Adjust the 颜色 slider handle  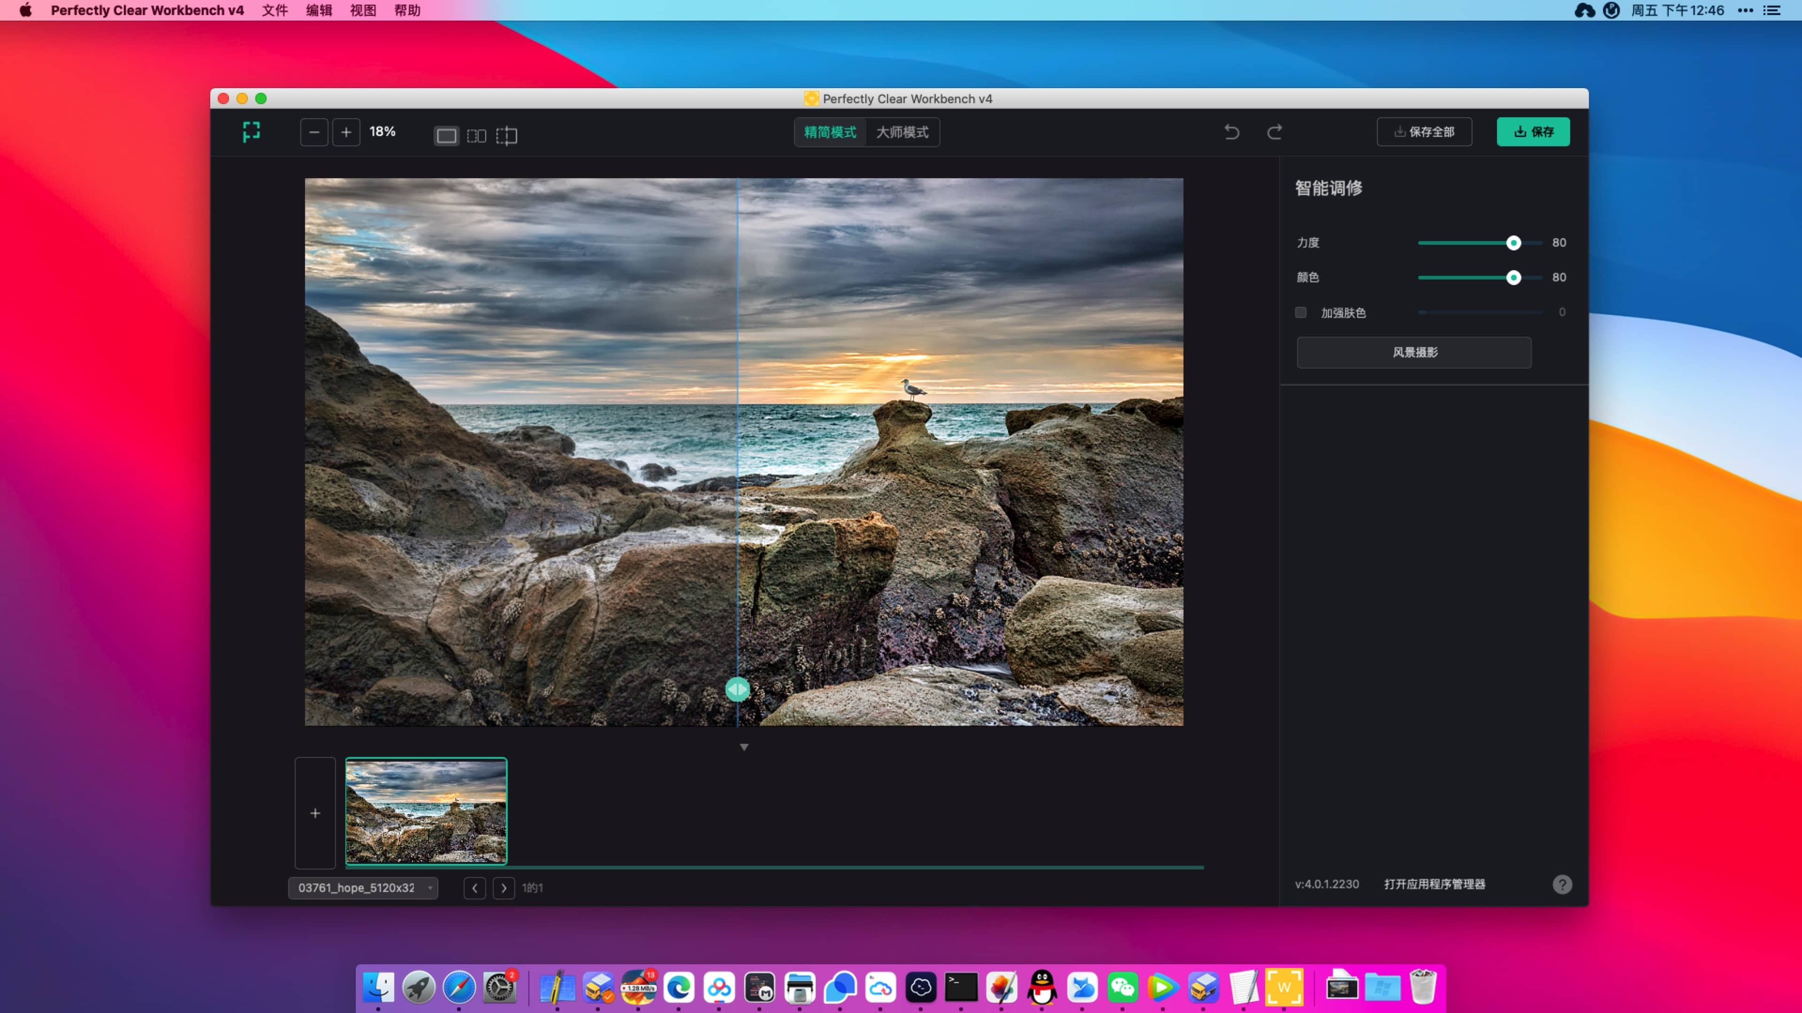tap(1513, 278)
